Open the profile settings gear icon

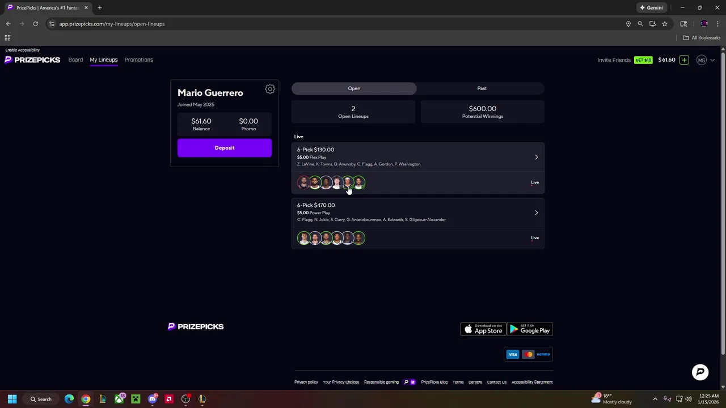click(x=270, y=89)
